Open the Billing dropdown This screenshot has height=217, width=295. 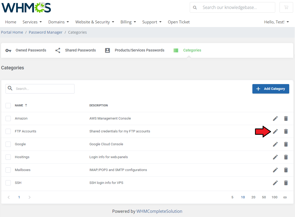click(x=128, y=22)
